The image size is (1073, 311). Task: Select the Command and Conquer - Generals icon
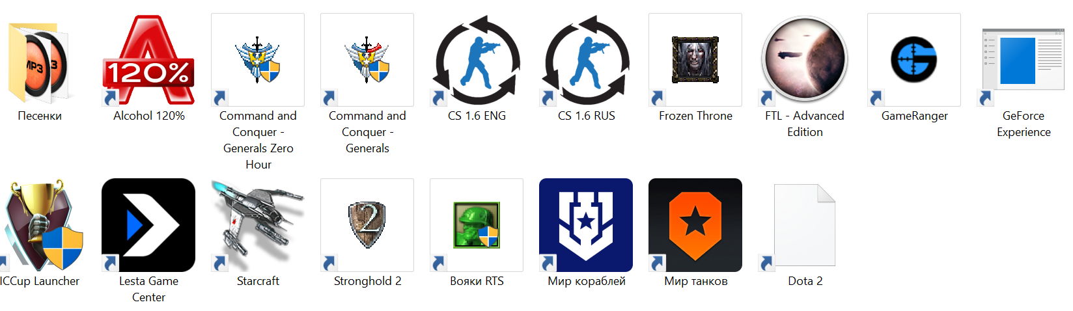tap(367, 60)
